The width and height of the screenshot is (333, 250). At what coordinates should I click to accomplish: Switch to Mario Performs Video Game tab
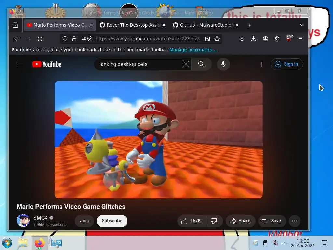[60, 25]
